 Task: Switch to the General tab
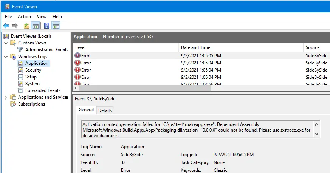pyautogui.click(x=86, y=110)
